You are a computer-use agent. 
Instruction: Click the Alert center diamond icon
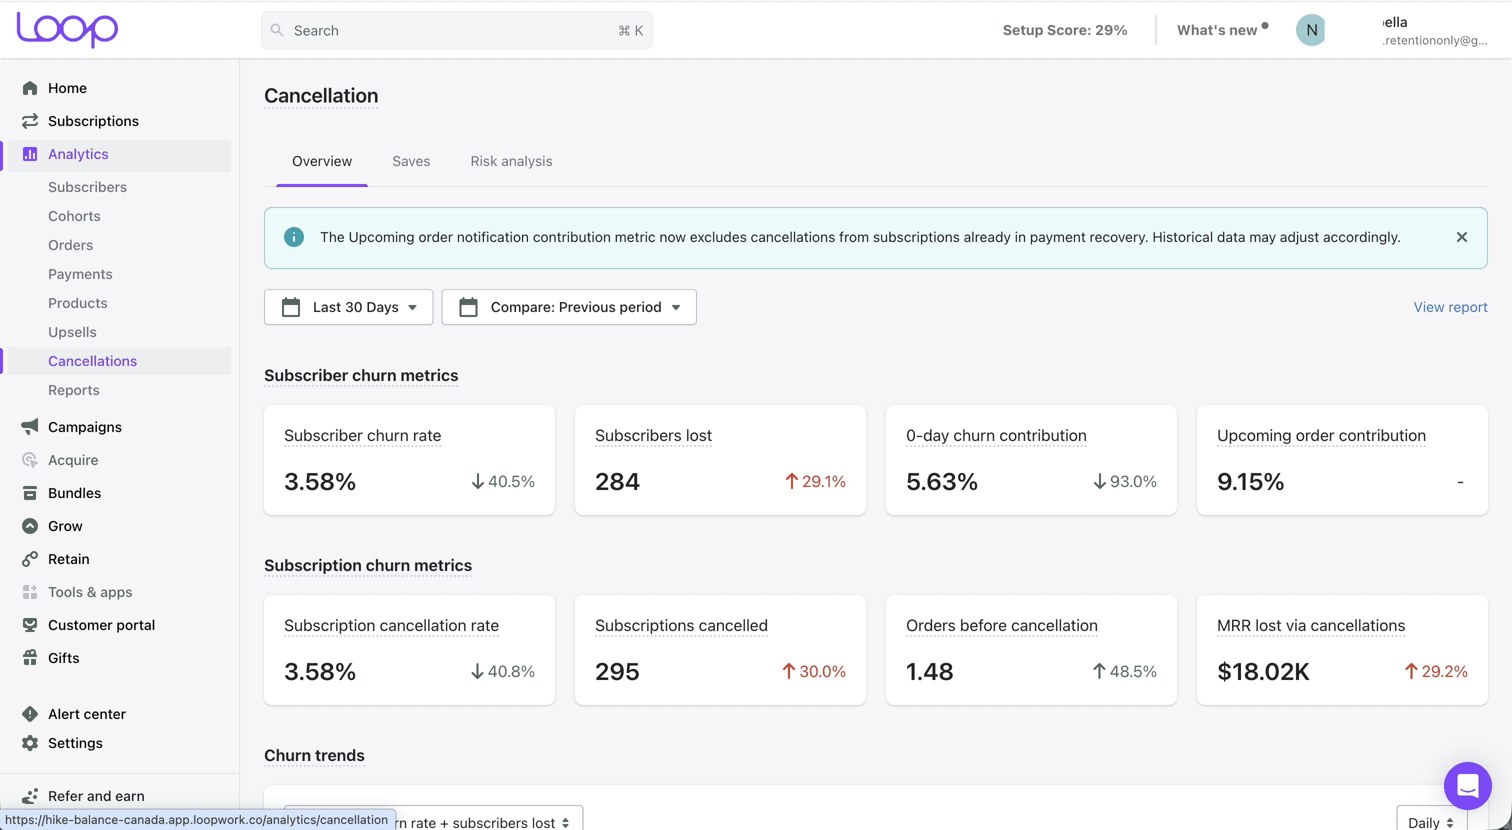click(x=30, y=714)
